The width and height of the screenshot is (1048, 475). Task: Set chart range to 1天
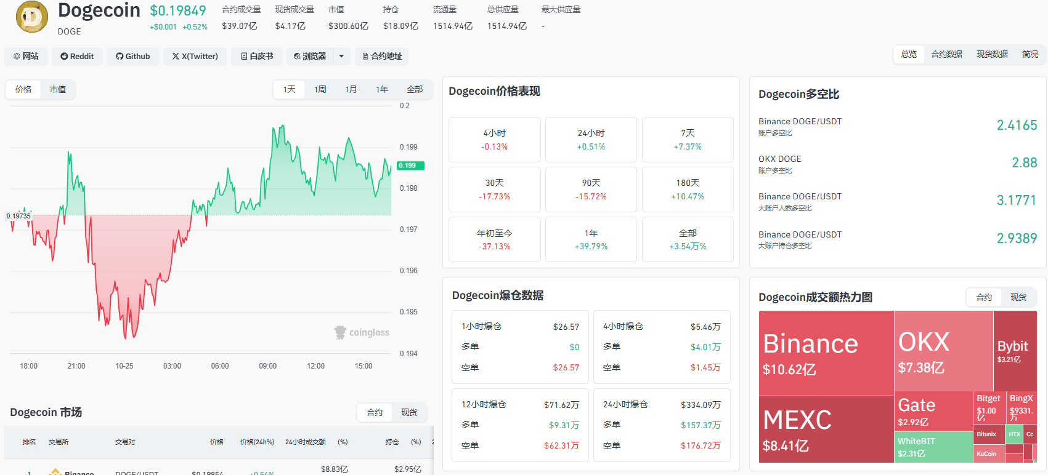pyautogui.click(x=290, y=89)
